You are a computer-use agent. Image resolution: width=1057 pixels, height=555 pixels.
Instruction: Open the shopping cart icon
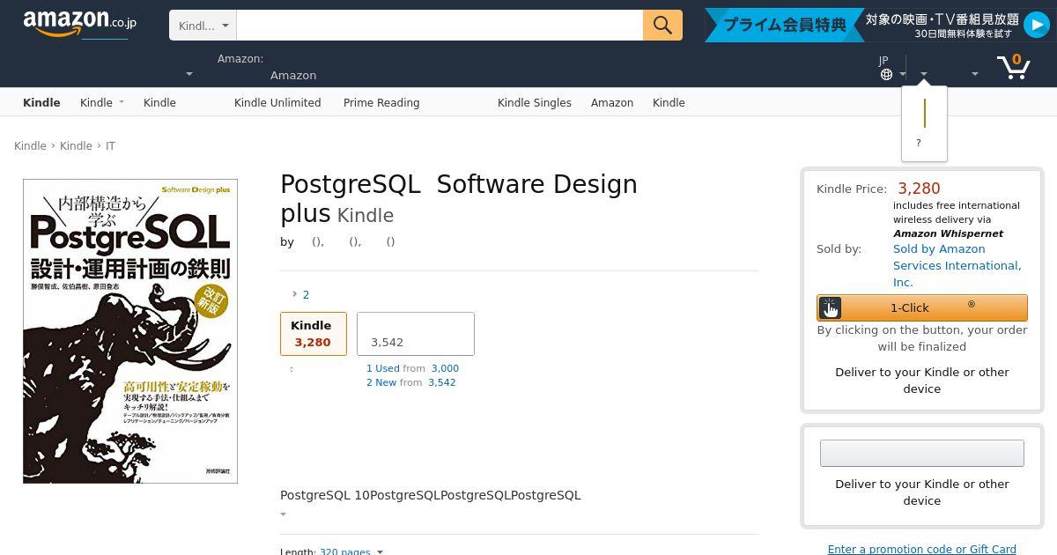(x=1014, y=66)
